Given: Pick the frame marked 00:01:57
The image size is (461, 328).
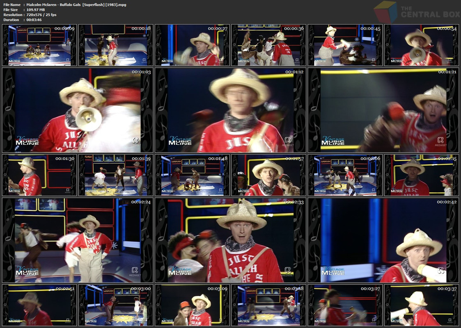Looking at the screenshot, I should tap(269, 175).
